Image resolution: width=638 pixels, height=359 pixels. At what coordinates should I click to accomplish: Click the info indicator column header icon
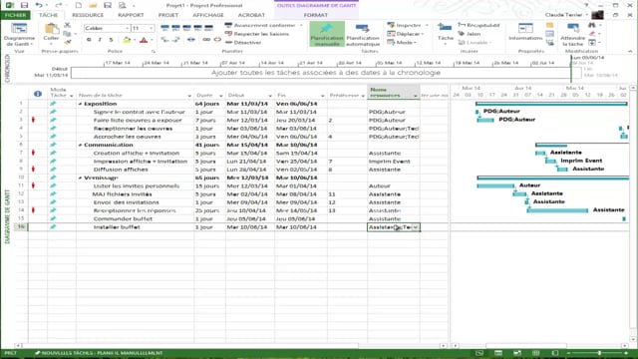[38, 94]
